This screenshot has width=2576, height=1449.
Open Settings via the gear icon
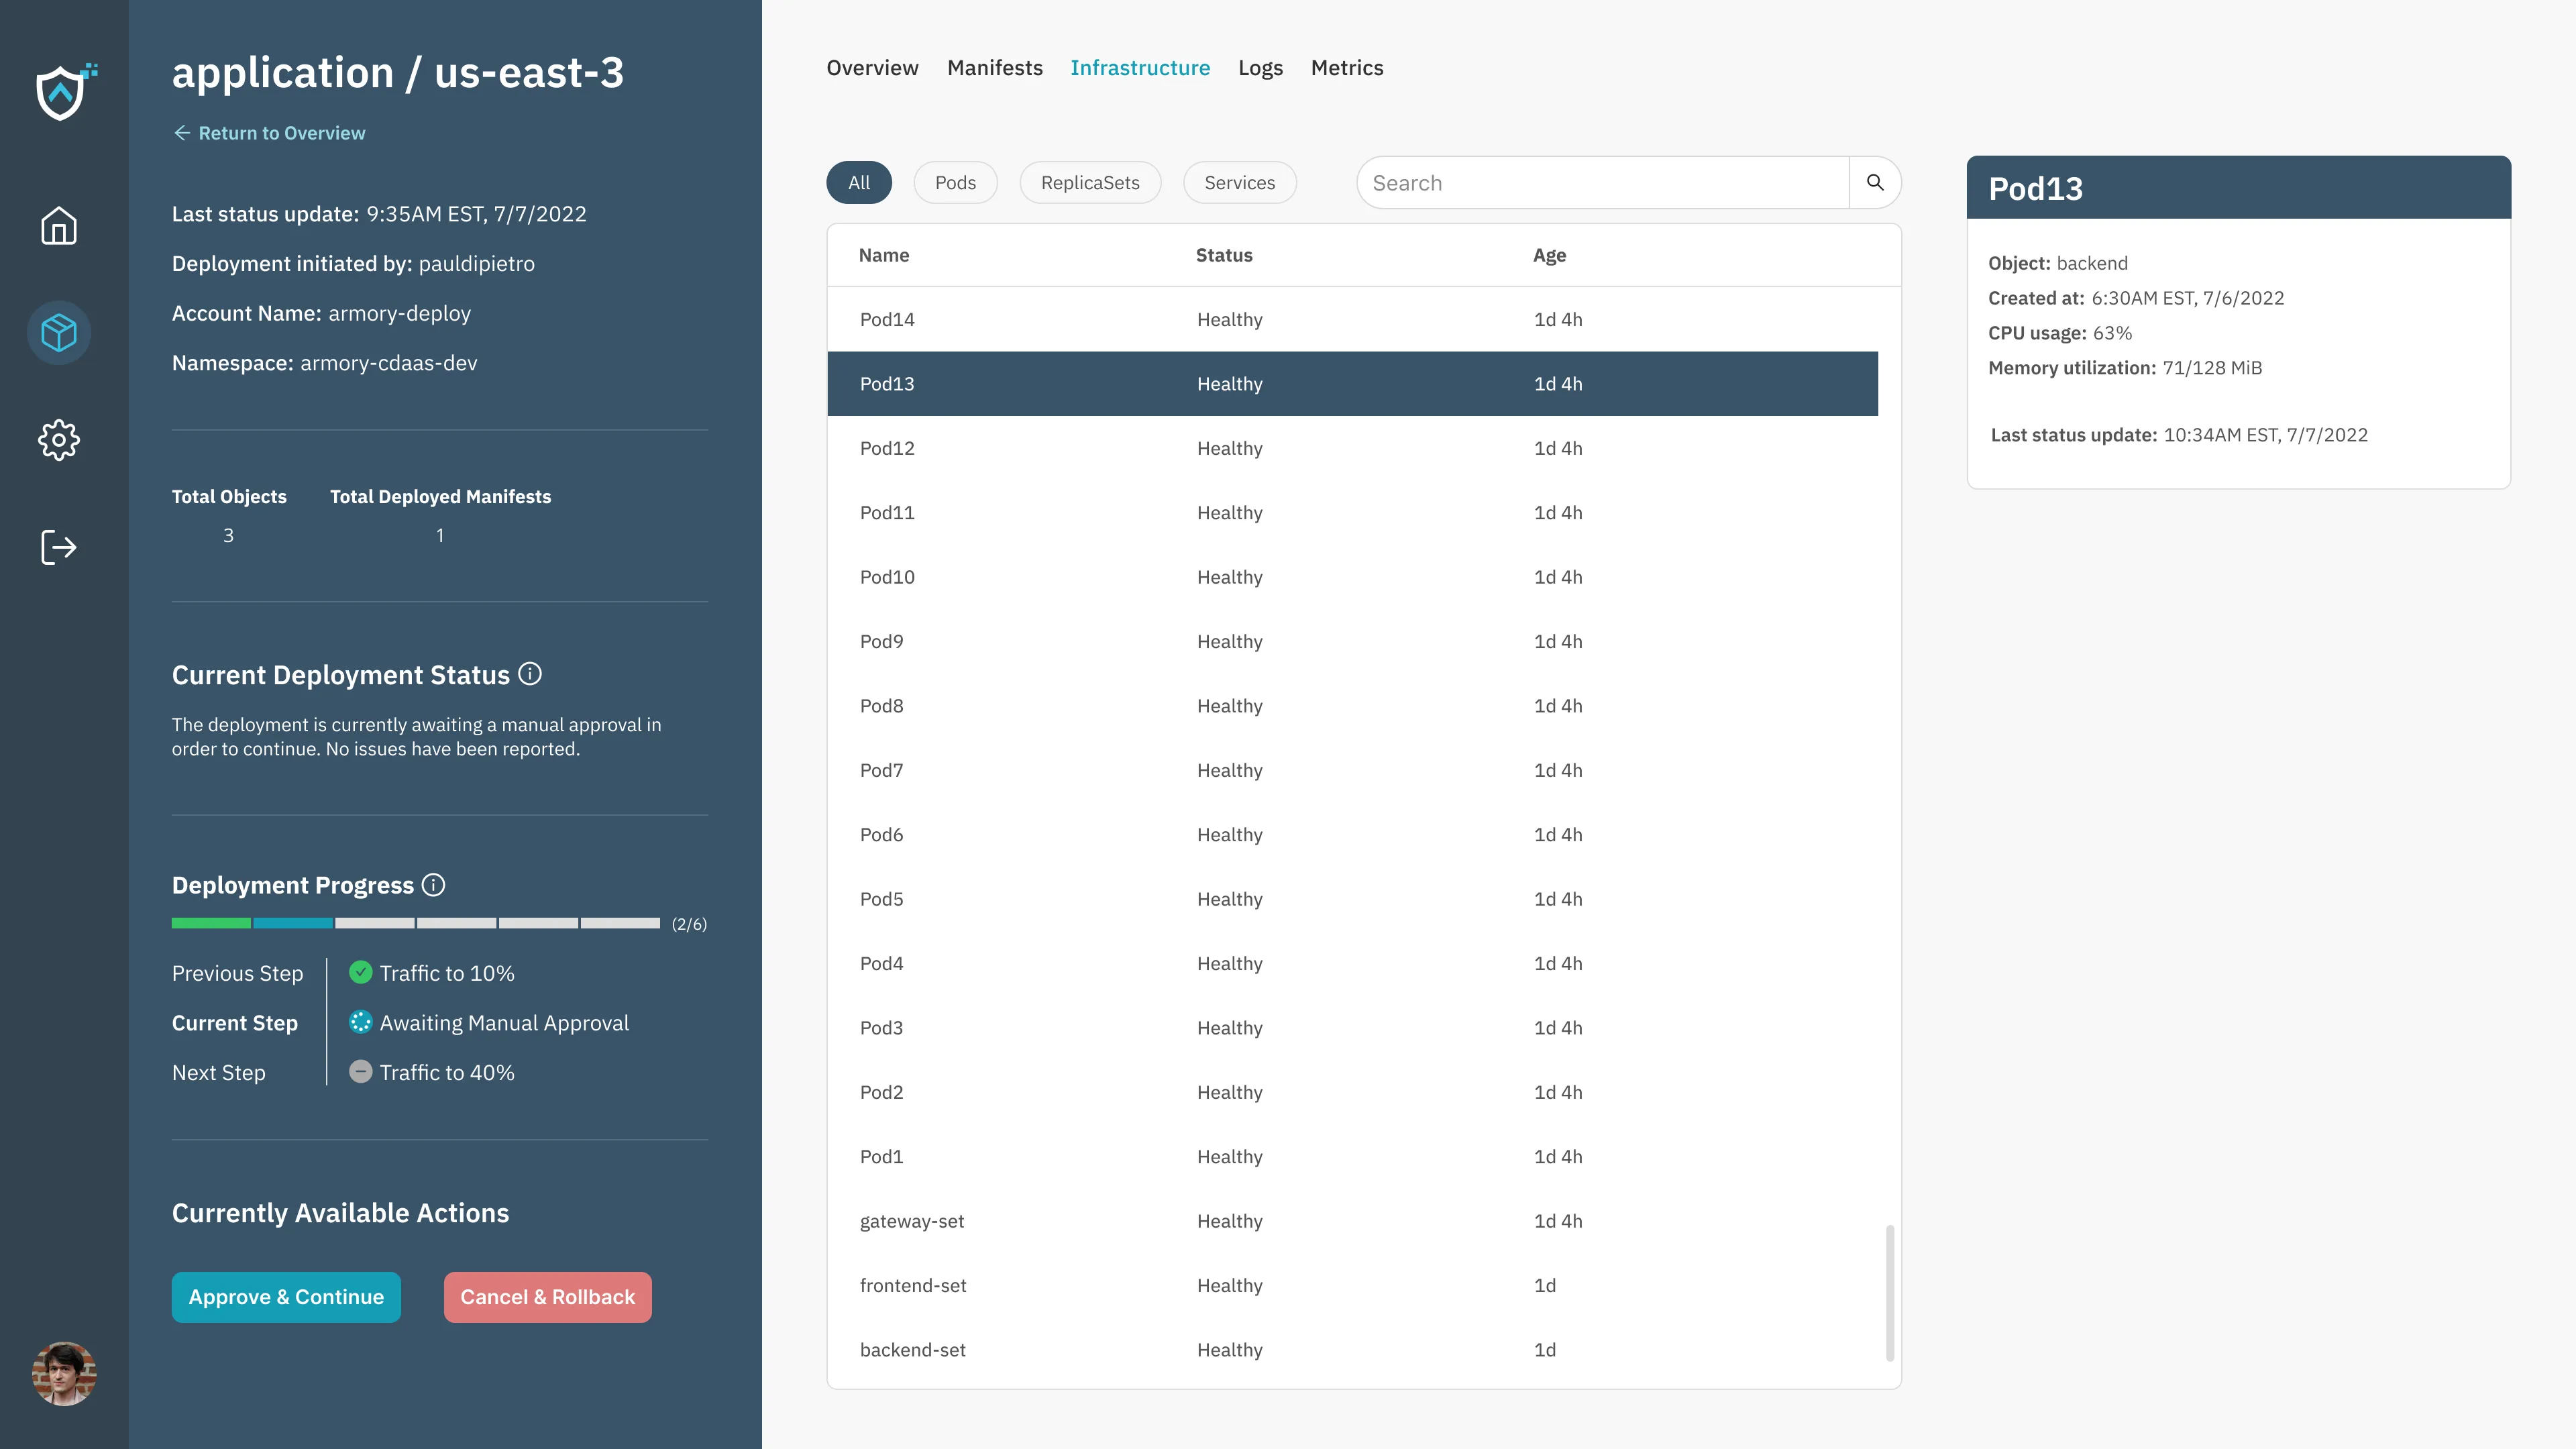[x=60, y=440]
